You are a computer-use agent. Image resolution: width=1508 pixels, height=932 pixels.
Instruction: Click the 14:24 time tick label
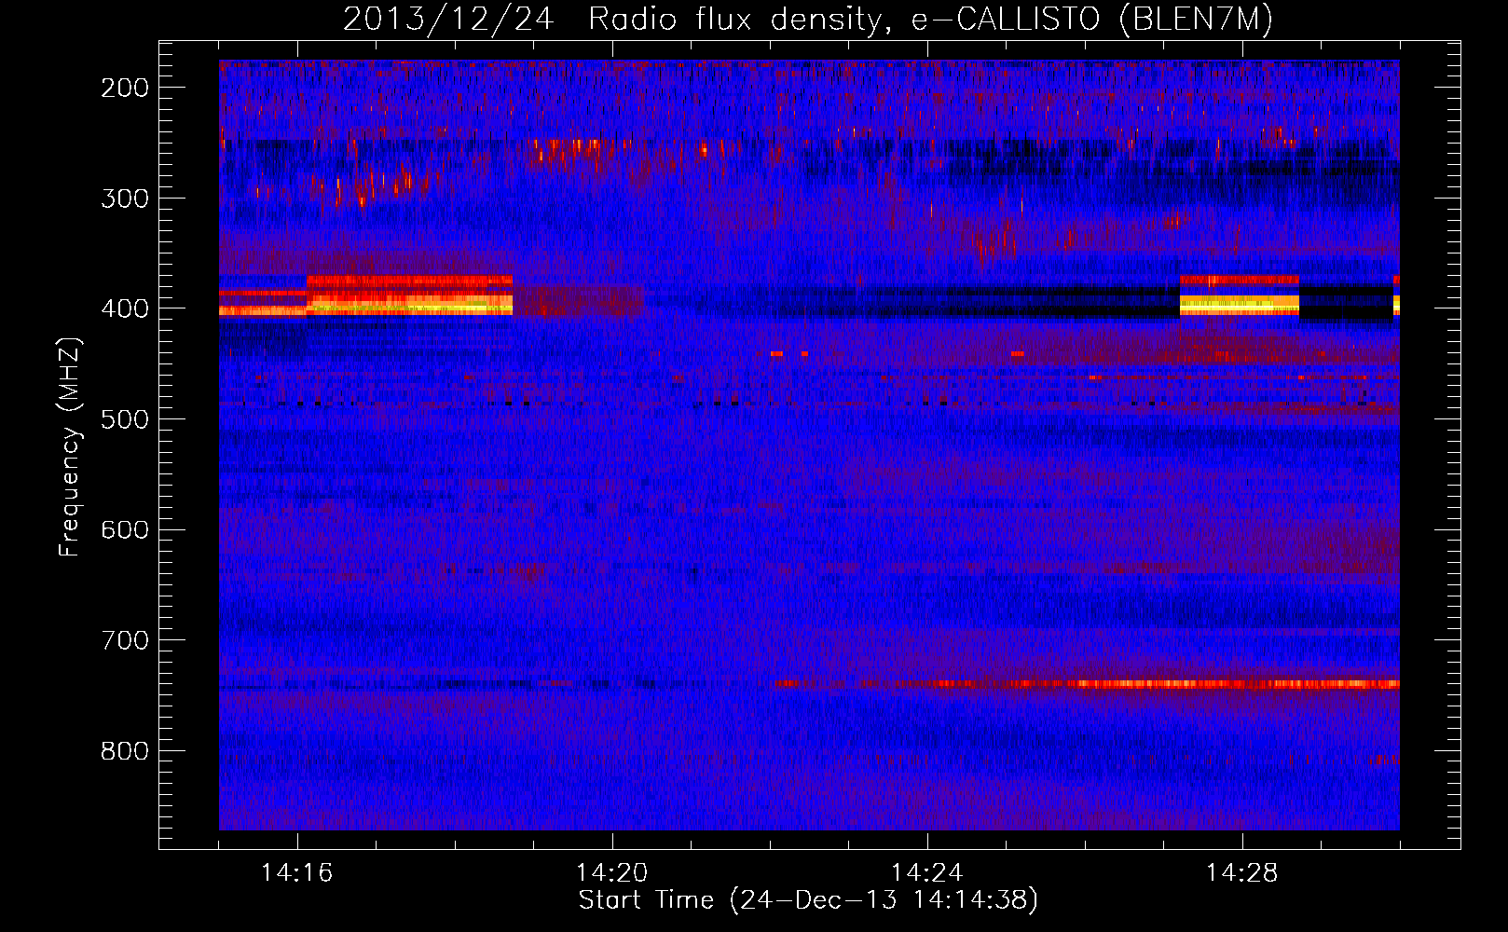click(x=927, y=873)
